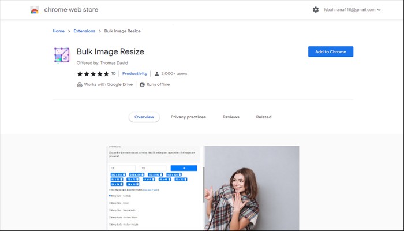
Task: Click the chevron after Home breadcrumb
Action: tap(69, 31)
